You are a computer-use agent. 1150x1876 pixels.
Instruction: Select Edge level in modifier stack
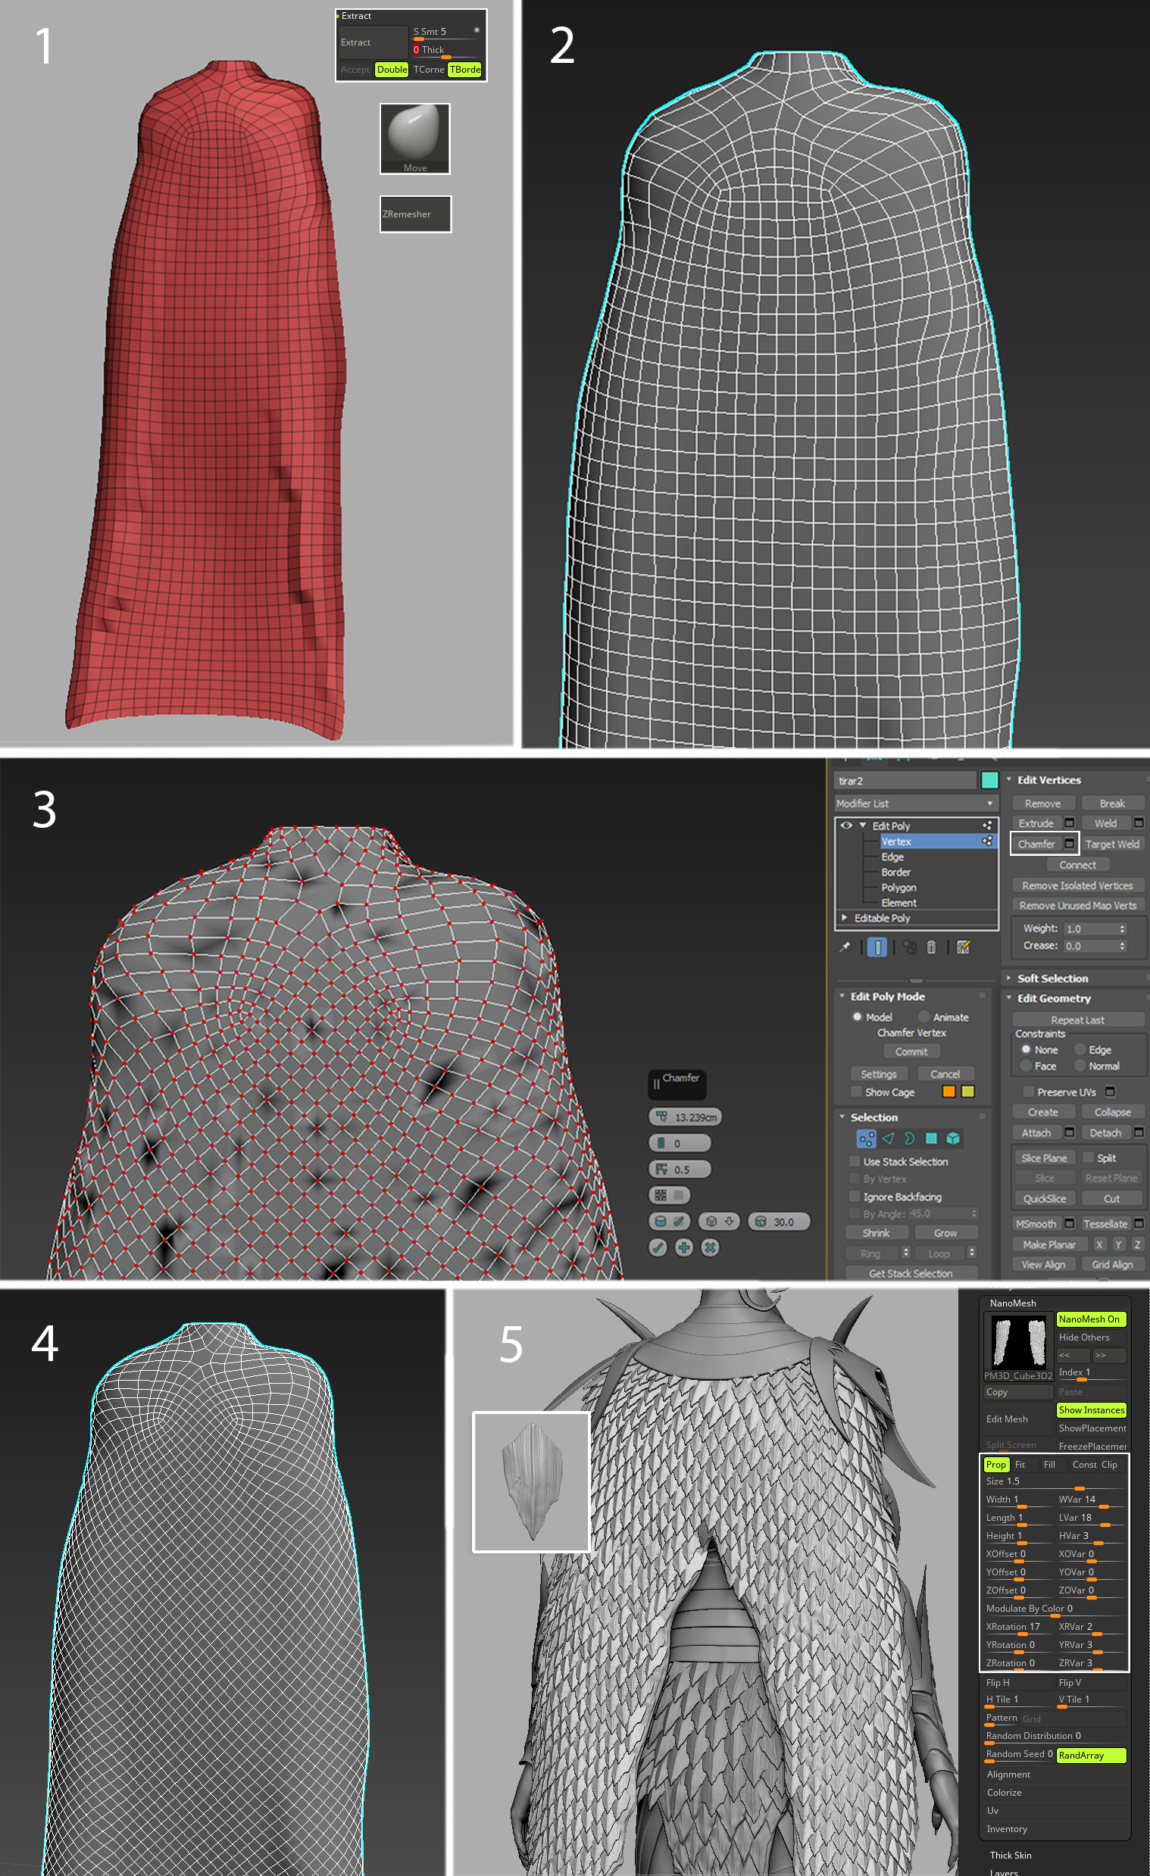[892, 857]
